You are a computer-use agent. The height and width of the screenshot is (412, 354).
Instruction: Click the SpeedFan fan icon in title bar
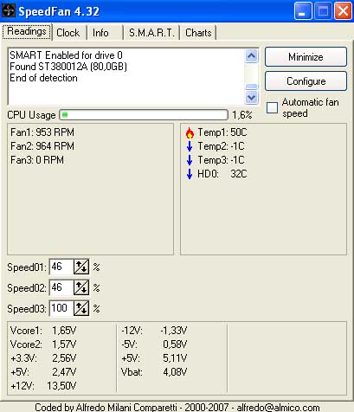pos(9,11)
